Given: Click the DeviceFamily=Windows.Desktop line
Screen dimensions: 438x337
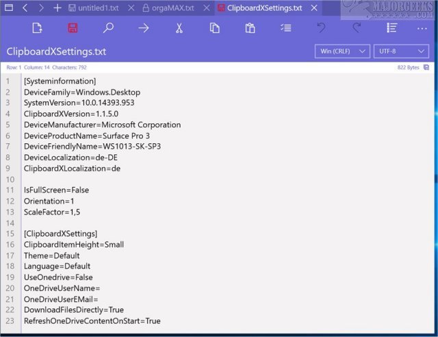Looking at the screenshot, I should coord(82,92).
